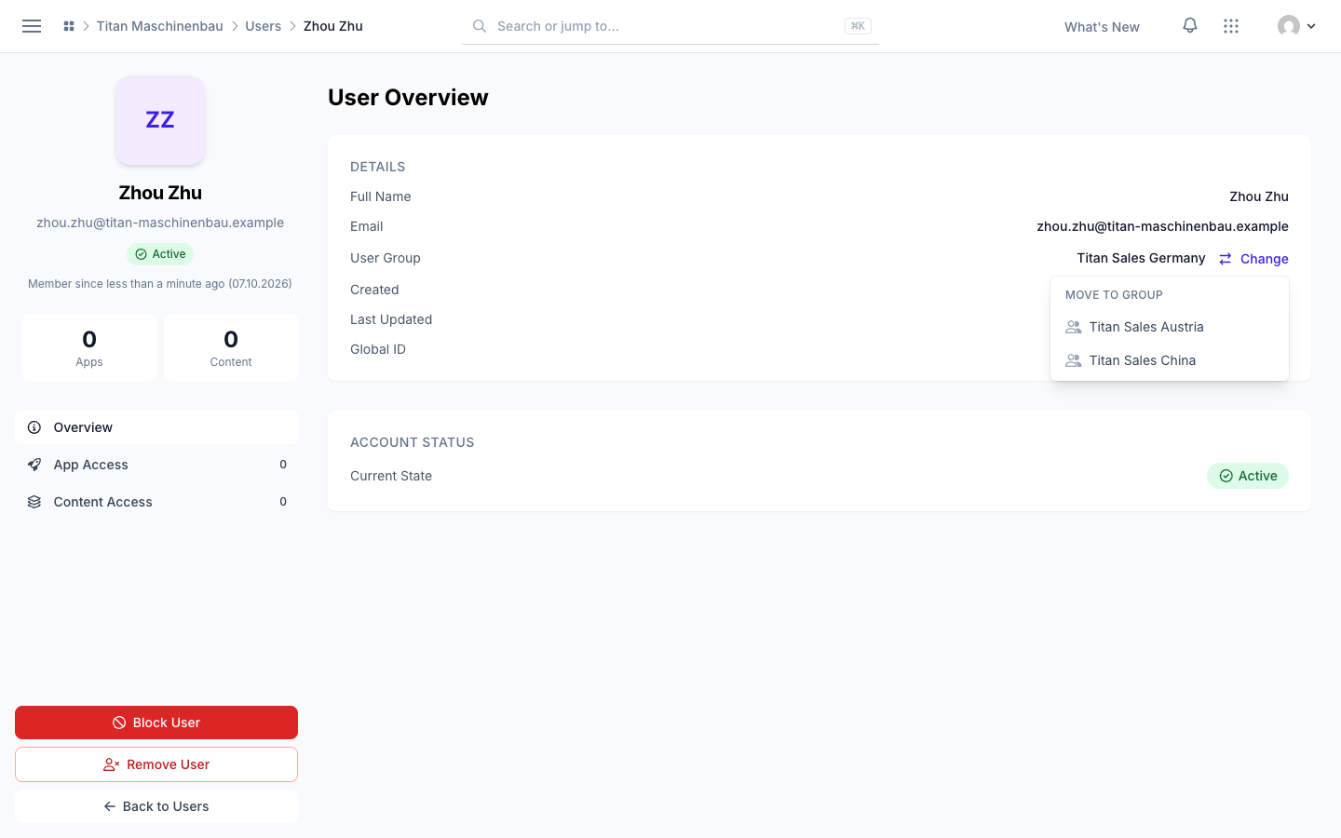The image size is (1341, 838).
Task: Click the Overview info icon
Action: [34, 427]
